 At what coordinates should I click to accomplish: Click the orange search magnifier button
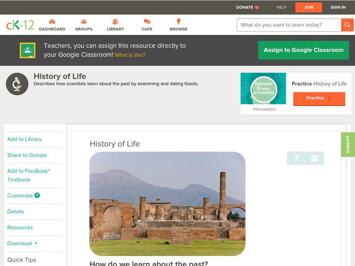347,25
